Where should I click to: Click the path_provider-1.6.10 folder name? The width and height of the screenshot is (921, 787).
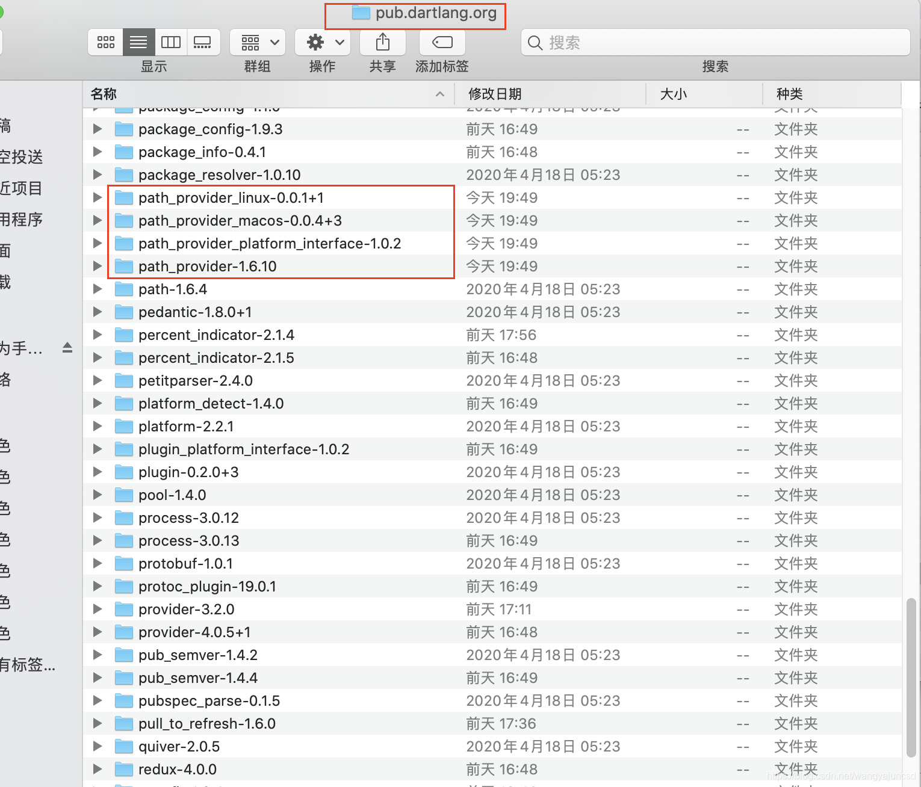click(208, 267)
